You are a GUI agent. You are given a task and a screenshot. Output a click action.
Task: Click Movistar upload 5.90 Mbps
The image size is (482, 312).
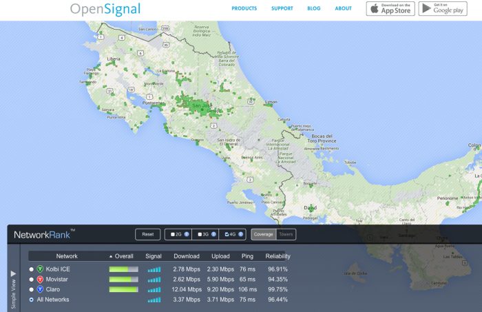tap(220, 280)
